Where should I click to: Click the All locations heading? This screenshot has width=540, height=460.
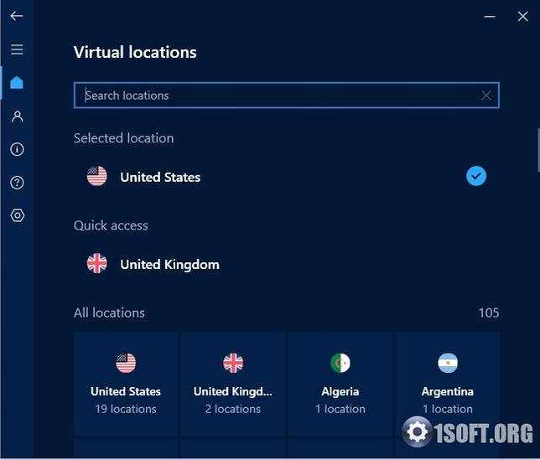[110, 313]
